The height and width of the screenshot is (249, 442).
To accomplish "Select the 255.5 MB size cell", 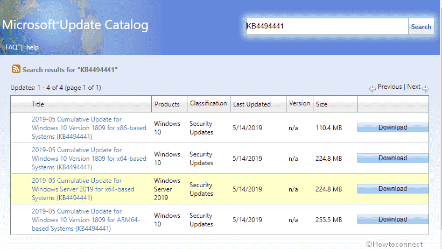I will pos(329,220).
